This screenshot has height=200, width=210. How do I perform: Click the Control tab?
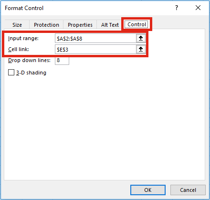pyautogui.click(x=136, y=24)
